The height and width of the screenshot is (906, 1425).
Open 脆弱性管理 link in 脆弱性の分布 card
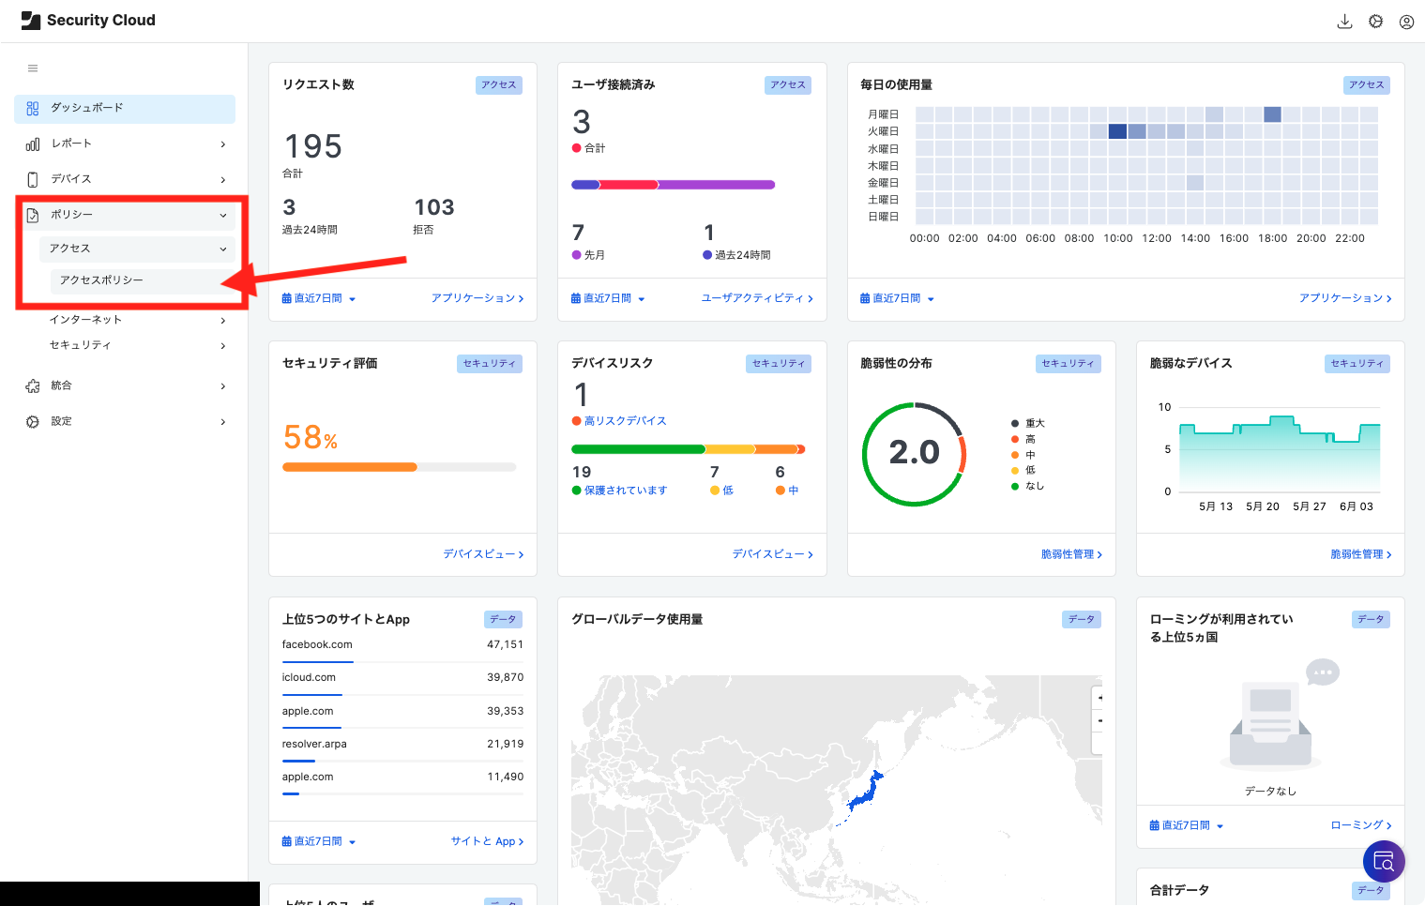pyautogui.click(x=1071, y=554)
